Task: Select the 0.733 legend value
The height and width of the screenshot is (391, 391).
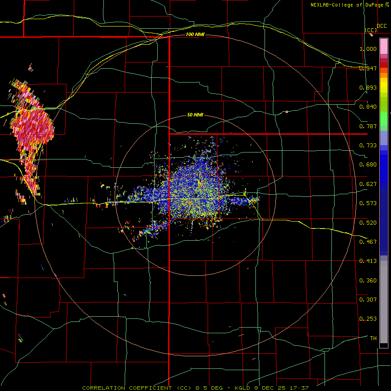Action: point(368,146)
